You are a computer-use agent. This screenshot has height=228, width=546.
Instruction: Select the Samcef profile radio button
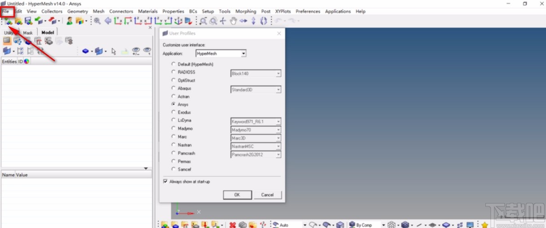[x=174, y=169]
